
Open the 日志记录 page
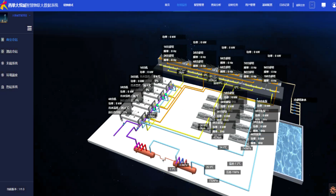pos(284,5)
